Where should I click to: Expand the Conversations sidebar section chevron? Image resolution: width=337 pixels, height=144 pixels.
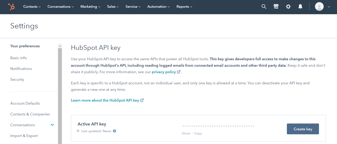coord(52,125)
